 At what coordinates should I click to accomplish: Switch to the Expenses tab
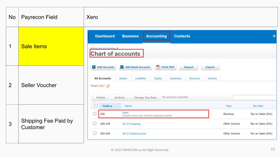point(176,78)
